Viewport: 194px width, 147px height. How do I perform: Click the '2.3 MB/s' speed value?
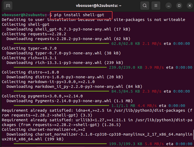(152, 91)
